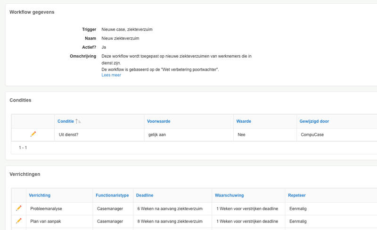The image size is (377, 230).
Task: Click the 'Condities' section heading
Action: tap(20, 100)
